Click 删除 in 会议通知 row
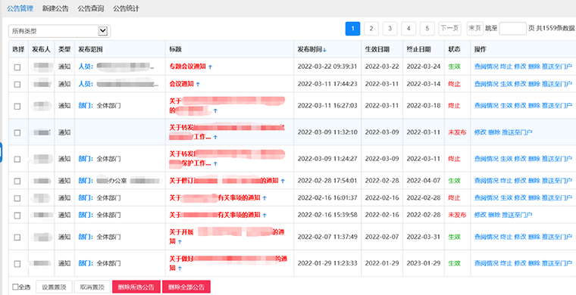576x295 pixels. tap(534, 84)
